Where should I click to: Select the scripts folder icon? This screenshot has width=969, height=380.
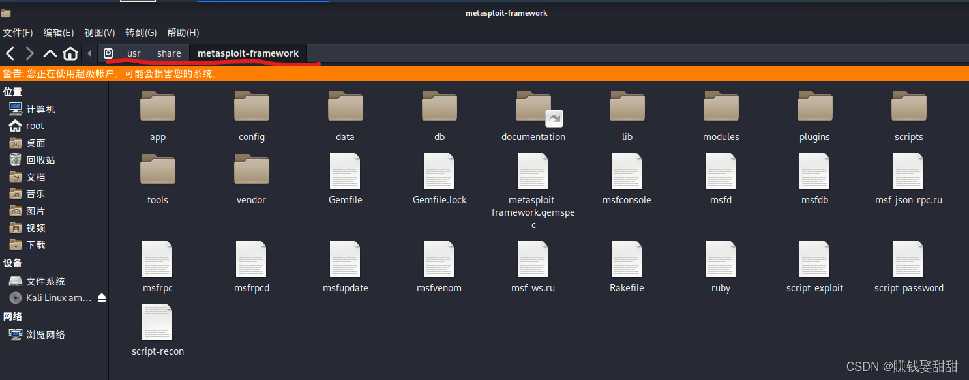[909, 106]
